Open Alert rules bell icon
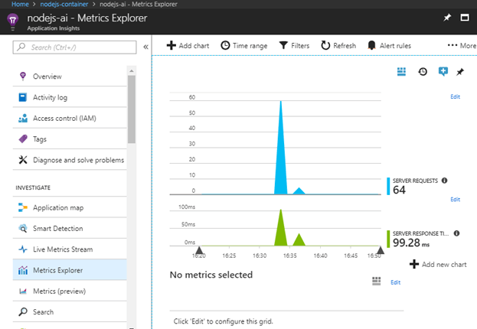477x329 pixels. tap(372, 46)
